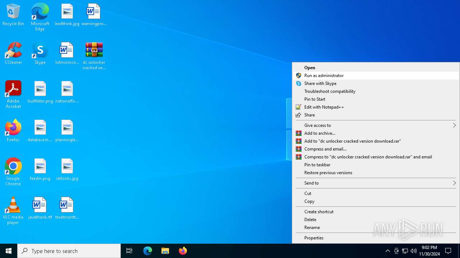
Task: Choose Pin to taskbar
Action: point(376,165)
